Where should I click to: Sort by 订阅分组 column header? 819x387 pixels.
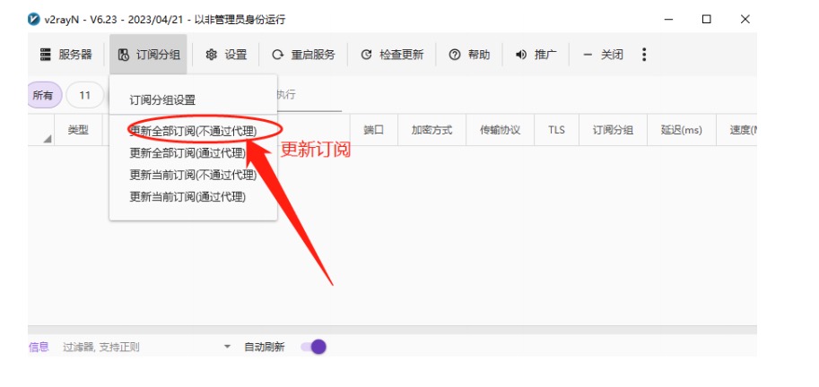(613, 130)
